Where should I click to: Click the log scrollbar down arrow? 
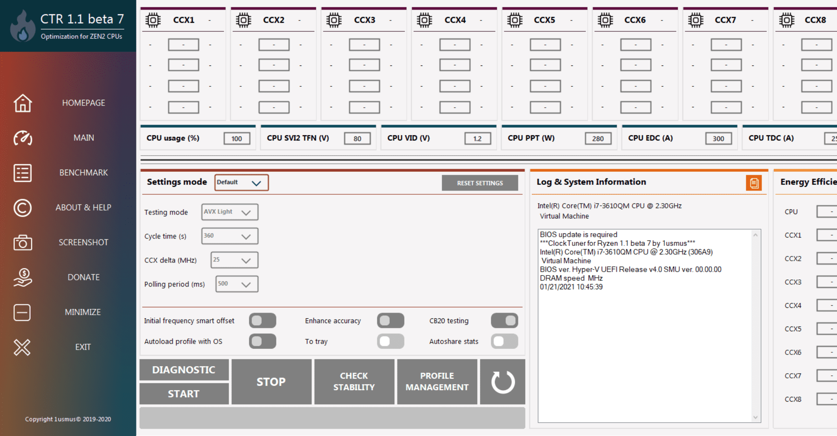(x=756, y=417)
